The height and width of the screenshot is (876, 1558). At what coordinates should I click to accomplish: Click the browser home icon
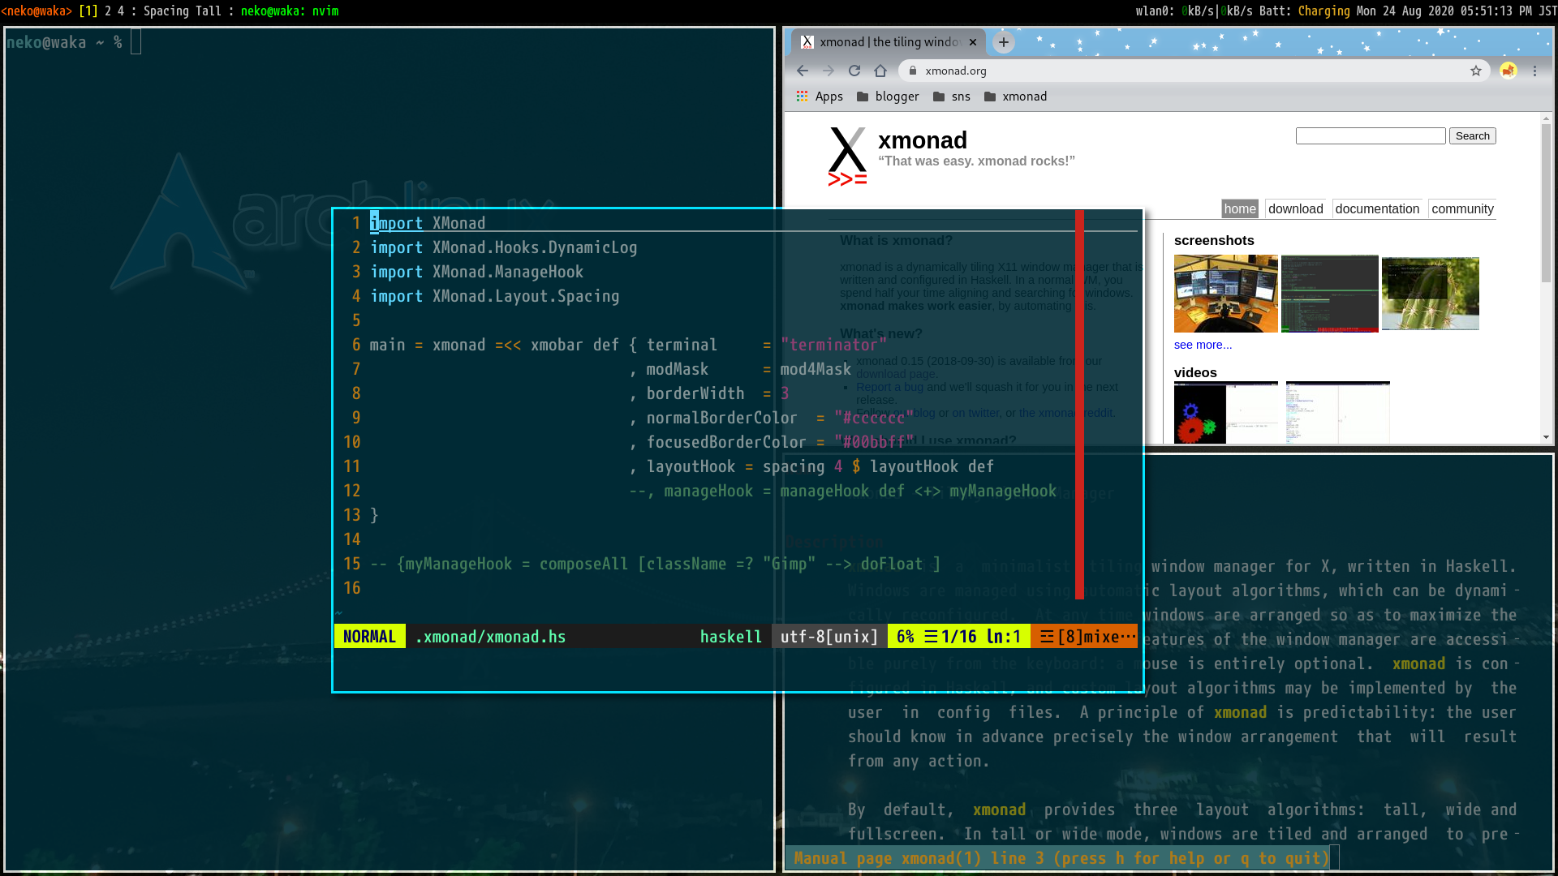coord(880,71)
